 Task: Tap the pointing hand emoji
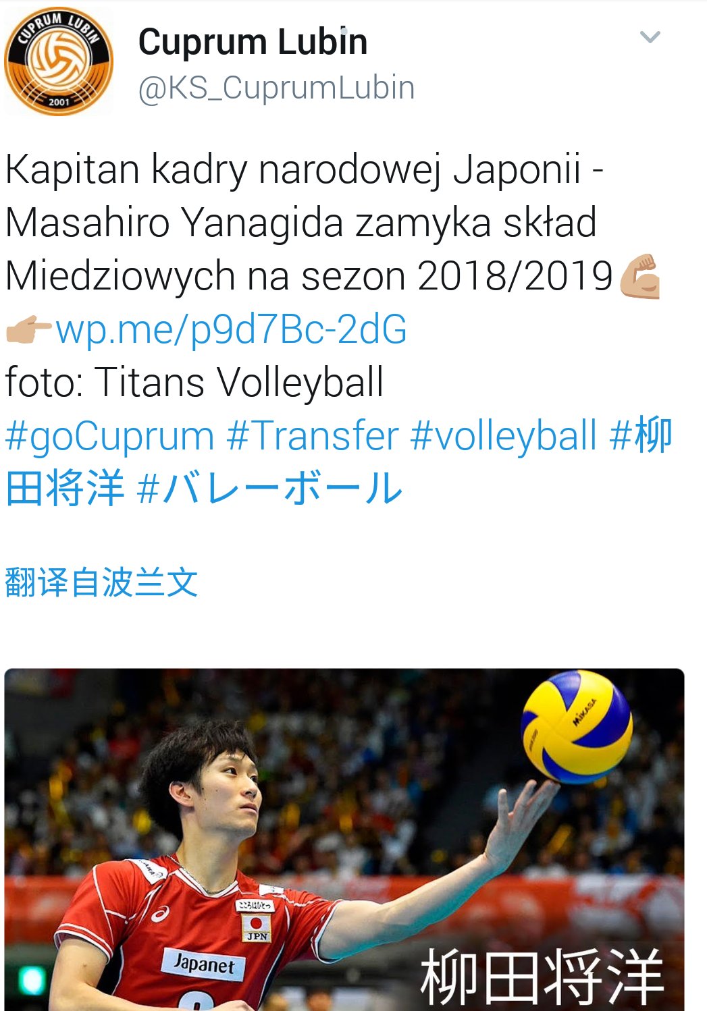28,330
